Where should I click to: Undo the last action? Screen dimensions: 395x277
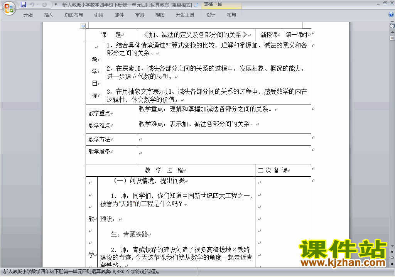(x=32, y=5)
